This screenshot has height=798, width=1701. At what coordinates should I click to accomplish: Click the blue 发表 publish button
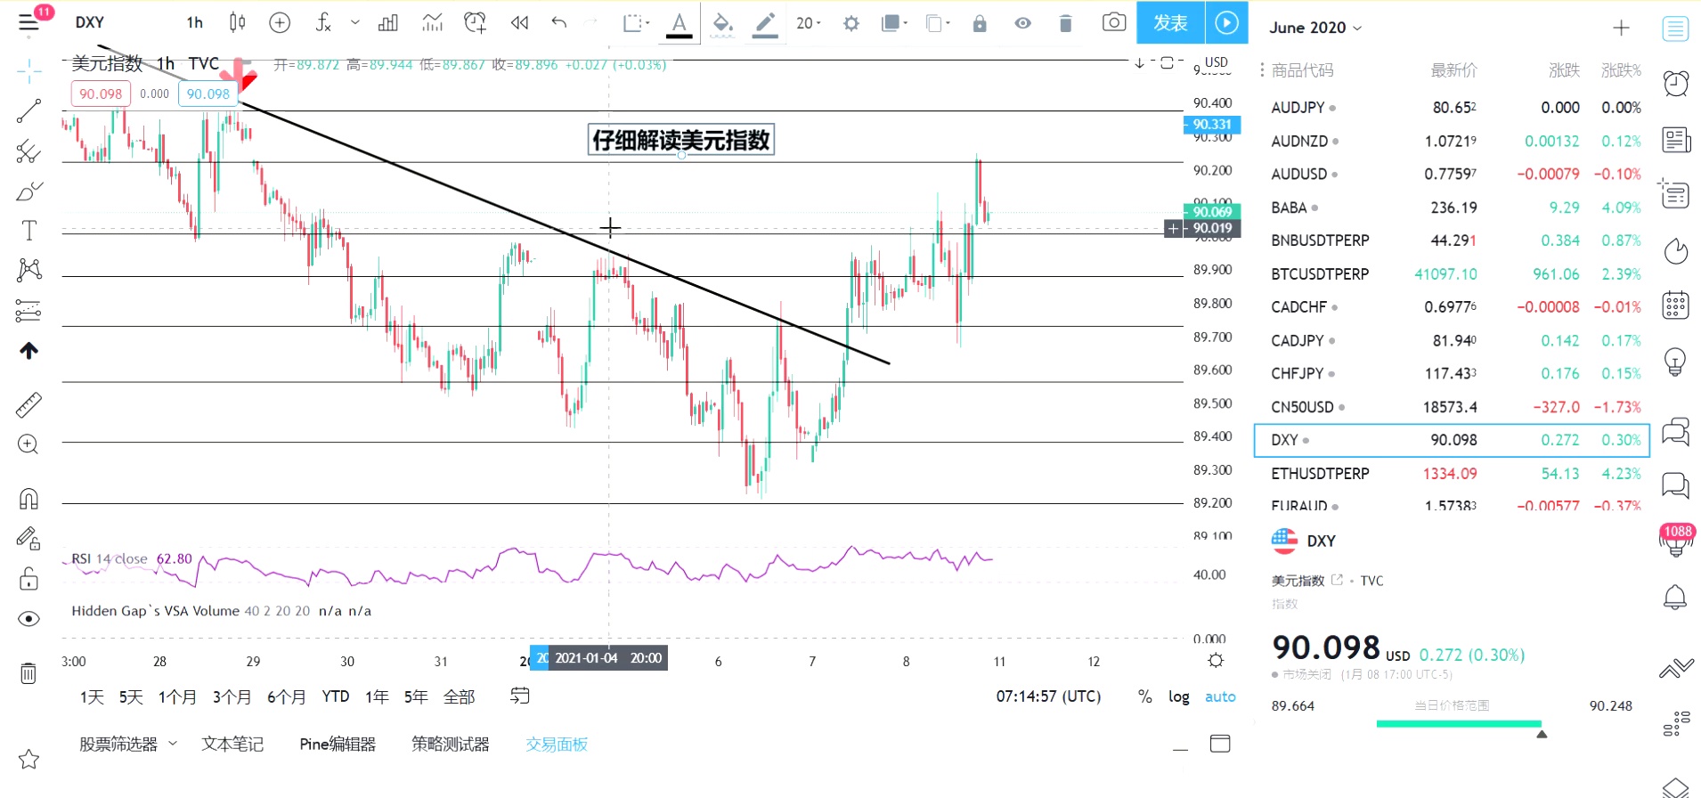click(1170, 22)
